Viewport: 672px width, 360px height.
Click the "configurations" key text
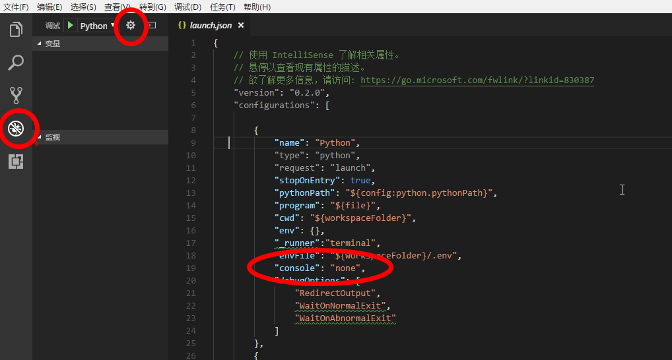[274, 105]
